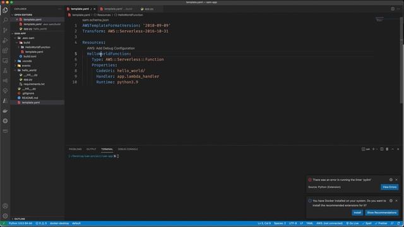Click the View Errors button
Screen dimensions: 404x227
point(389,187)
